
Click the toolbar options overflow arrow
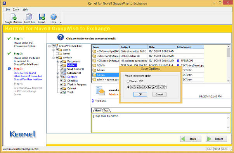coord(61,23)
